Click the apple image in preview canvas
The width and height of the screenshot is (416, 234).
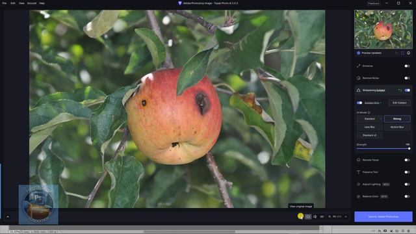tap(174, 117)
